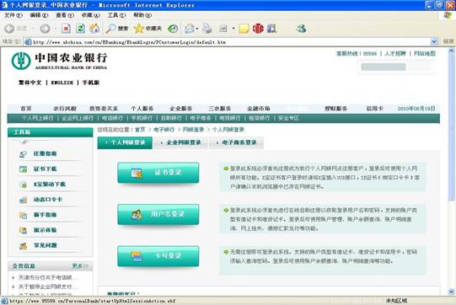
Task: Click the 网站地图 link at top right
Action: 425,53
